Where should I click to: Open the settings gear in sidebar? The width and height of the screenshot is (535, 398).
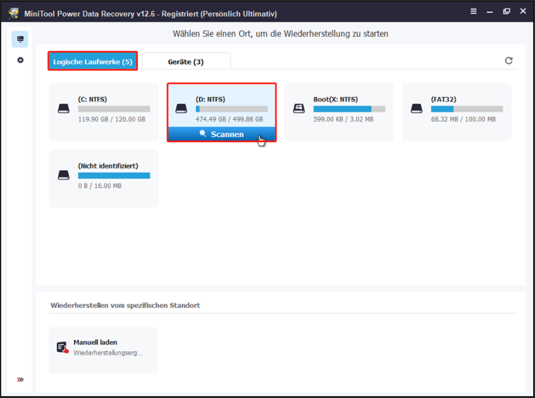click(21, 60)
